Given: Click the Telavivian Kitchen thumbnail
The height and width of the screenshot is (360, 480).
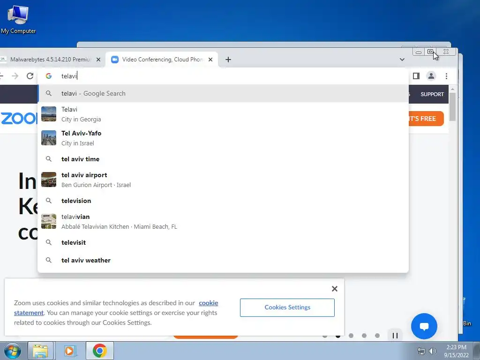Looking at the screenshot, I should 49,221.
